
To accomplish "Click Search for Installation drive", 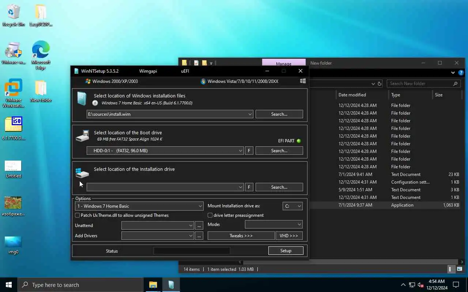I will click(x=279, y=187).
